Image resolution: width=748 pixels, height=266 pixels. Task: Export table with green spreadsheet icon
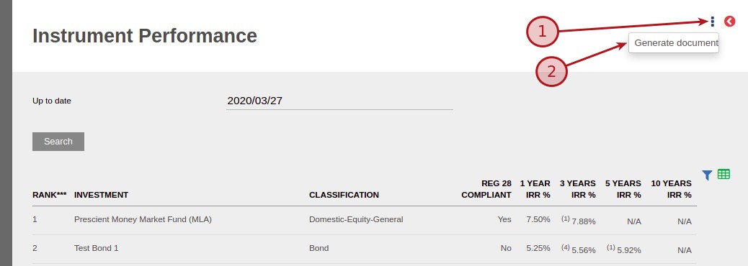[723, 174]
